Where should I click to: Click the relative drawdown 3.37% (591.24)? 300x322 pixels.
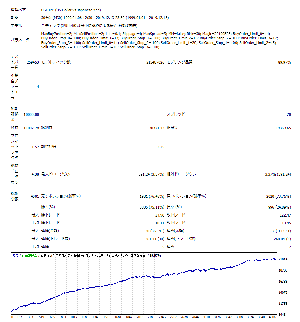[278, 174]
